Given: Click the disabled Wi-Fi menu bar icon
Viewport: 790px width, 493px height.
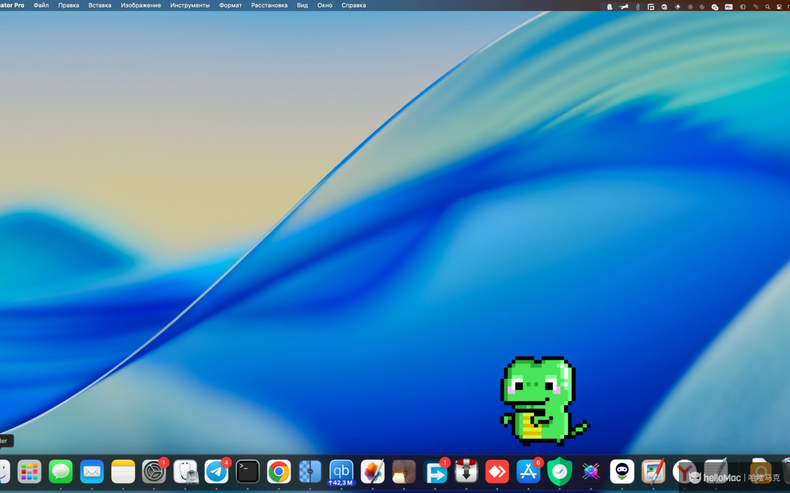Looking at the screenshot, I should tap(755, 7).
